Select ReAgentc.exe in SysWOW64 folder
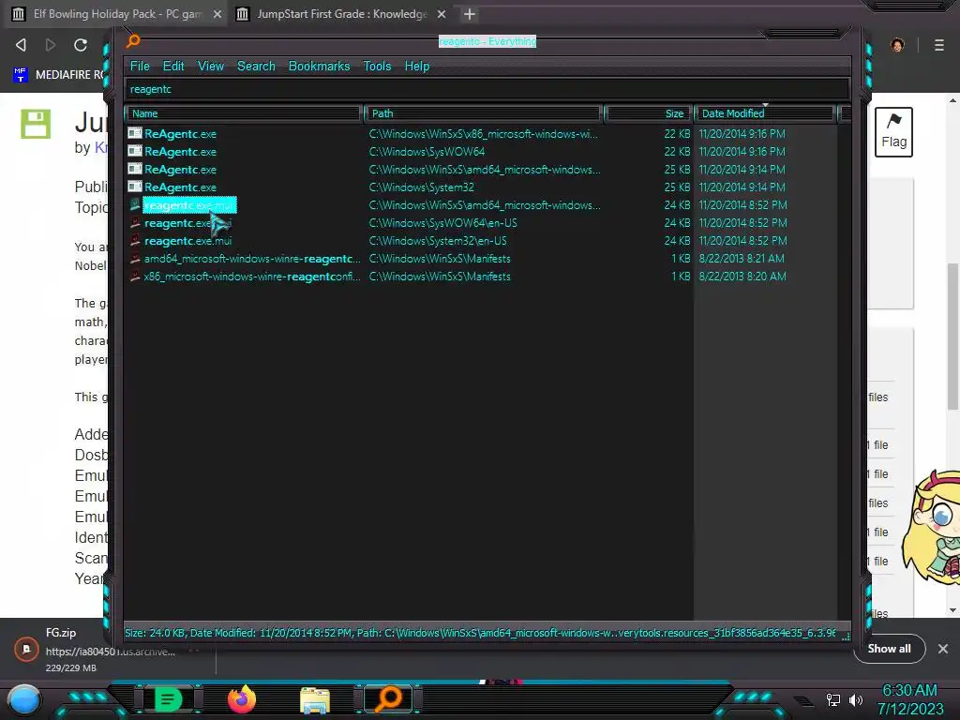The width and height of the screenshot is (960, 720). [180, 152]
